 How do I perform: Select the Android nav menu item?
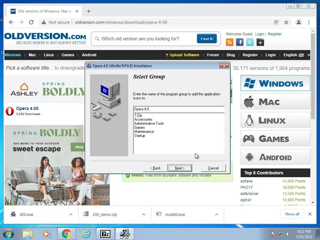click(x=89, y=55)
